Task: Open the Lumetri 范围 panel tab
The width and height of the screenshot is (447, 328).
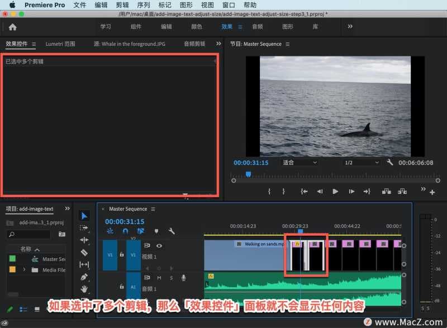Action: 60,44
